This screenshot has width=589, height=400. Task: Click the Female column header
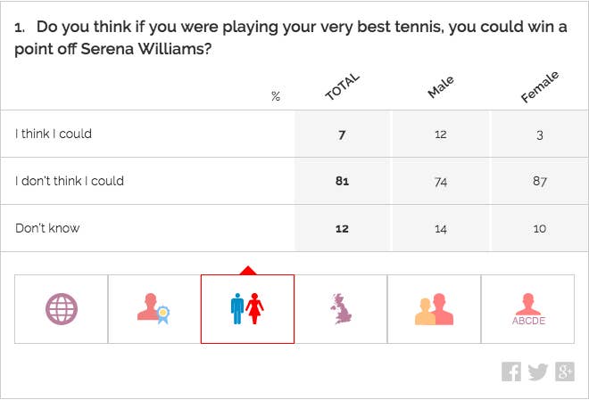point(540,87)
